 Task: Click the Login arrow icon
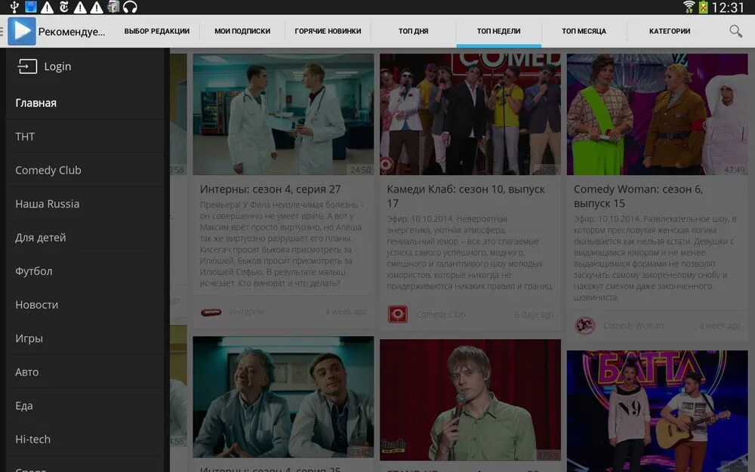coord(27,66)
